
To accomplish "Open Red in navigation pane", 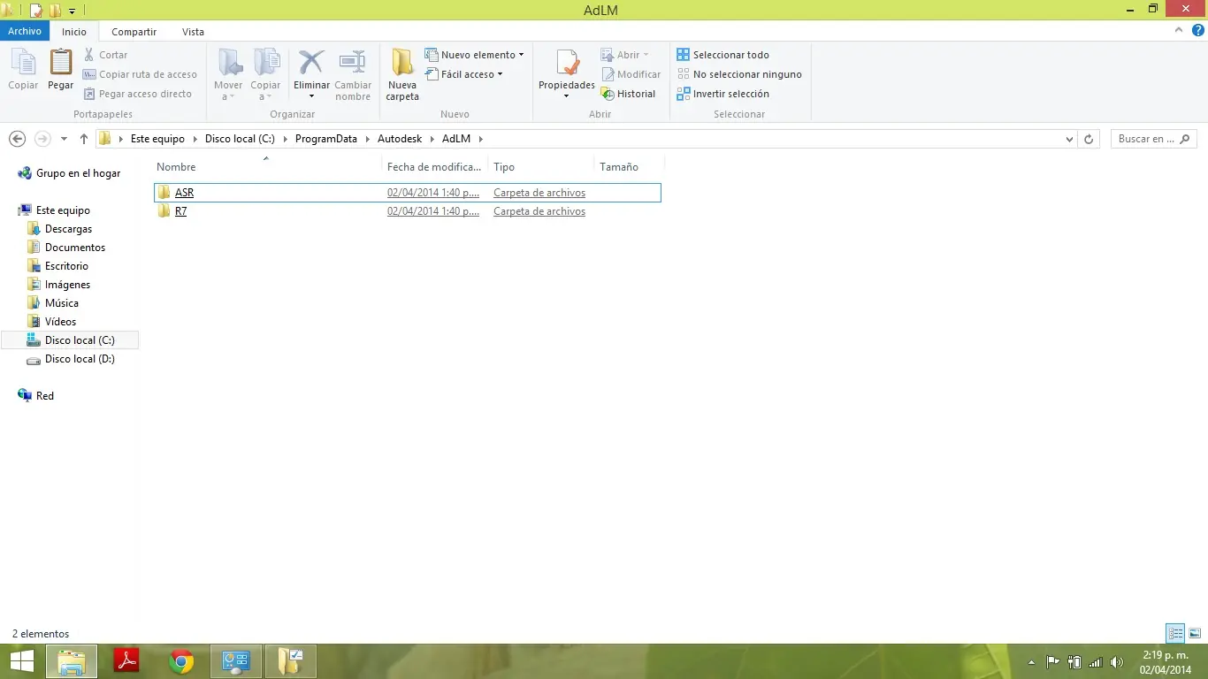I will pos(36,396).
